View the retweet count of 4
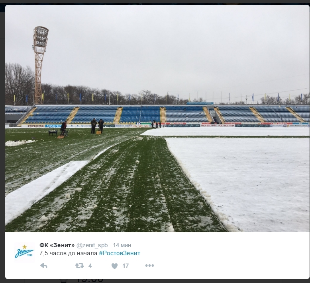 click(x=90, y=266)
